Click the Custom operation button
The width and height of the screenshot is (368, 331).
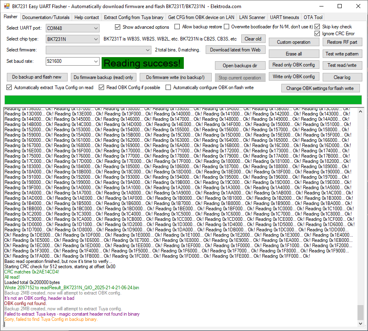pos(294,42)
